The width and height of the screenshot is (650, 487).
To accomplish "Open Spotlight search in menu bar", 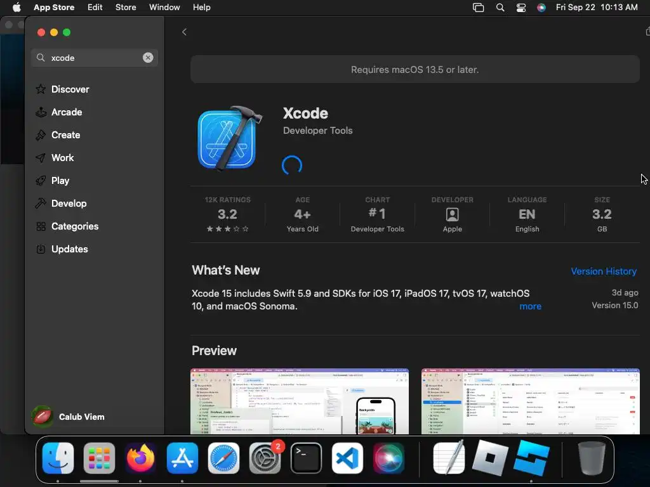I will click(500, 8).
